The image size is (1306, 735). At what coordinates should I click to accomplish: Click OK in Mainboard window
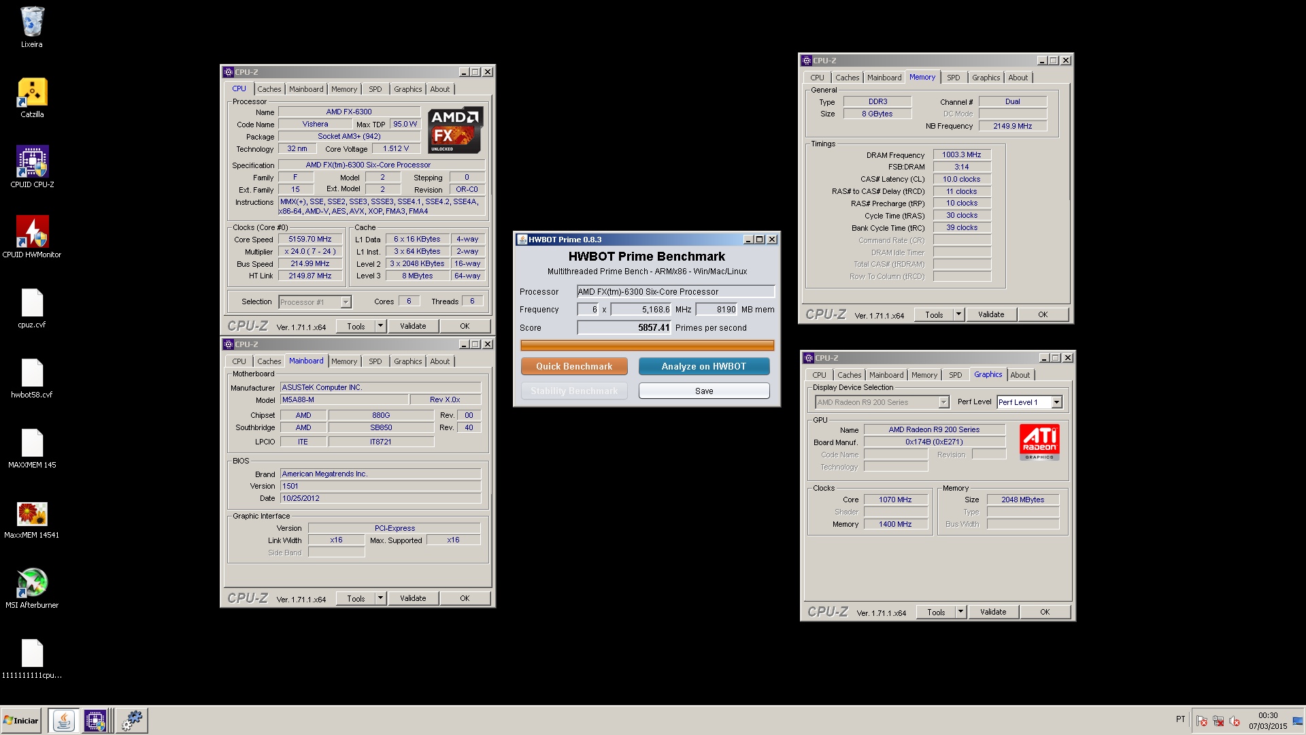pyautogui.click(x=465, y=598)
